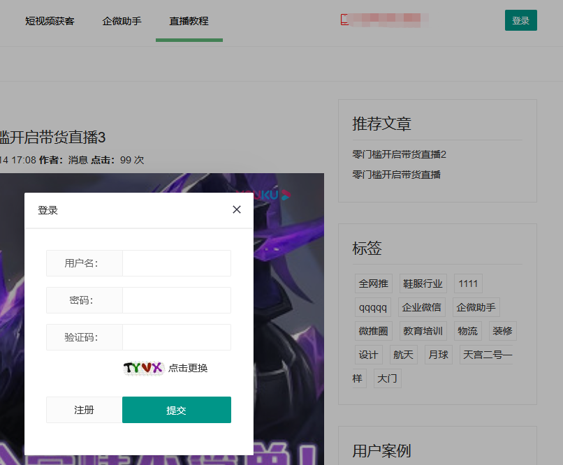Click the 99 次 view count text
This screenshot has height=465, width=563.
132,160
